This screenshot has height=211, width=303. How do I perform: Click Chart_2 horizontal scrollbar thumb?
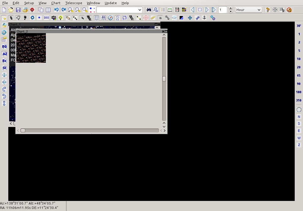[x=23, y=131]
